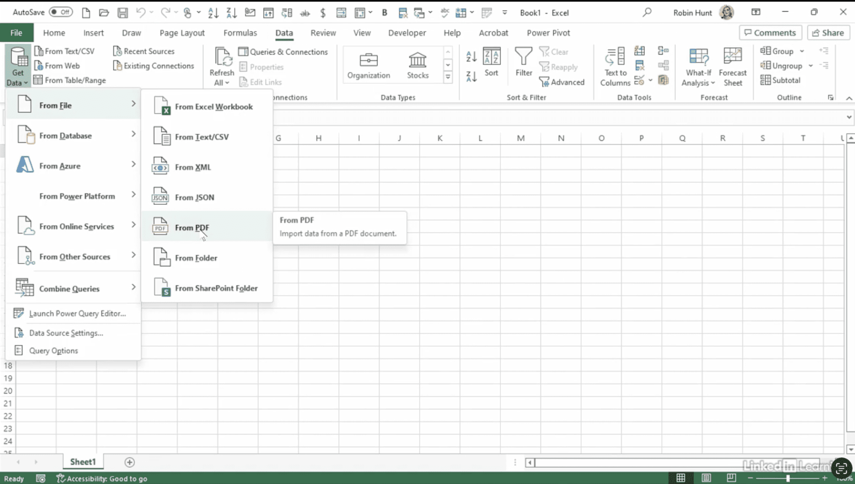Switch to the Formulas tab

[240, 33]
